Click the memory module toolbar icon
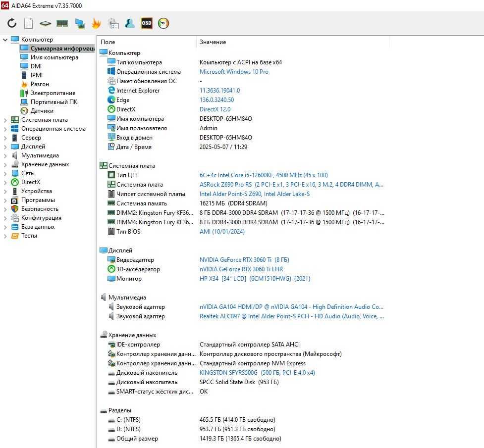Image resolution: width=484 pixels, height=448 pixels. tap(62, 23)
